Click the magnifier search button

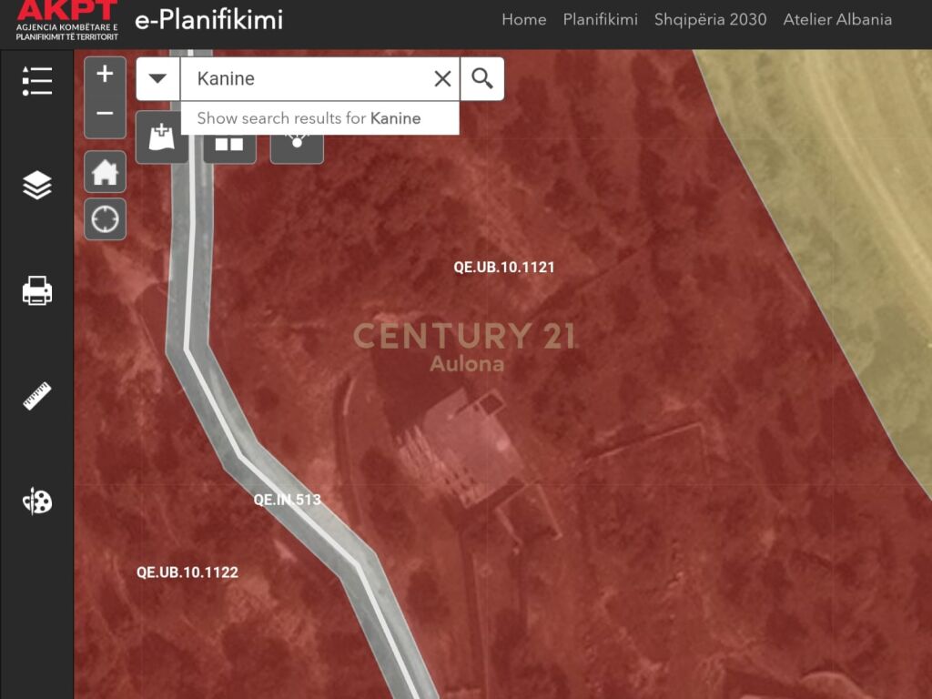(x=481, y=78)
